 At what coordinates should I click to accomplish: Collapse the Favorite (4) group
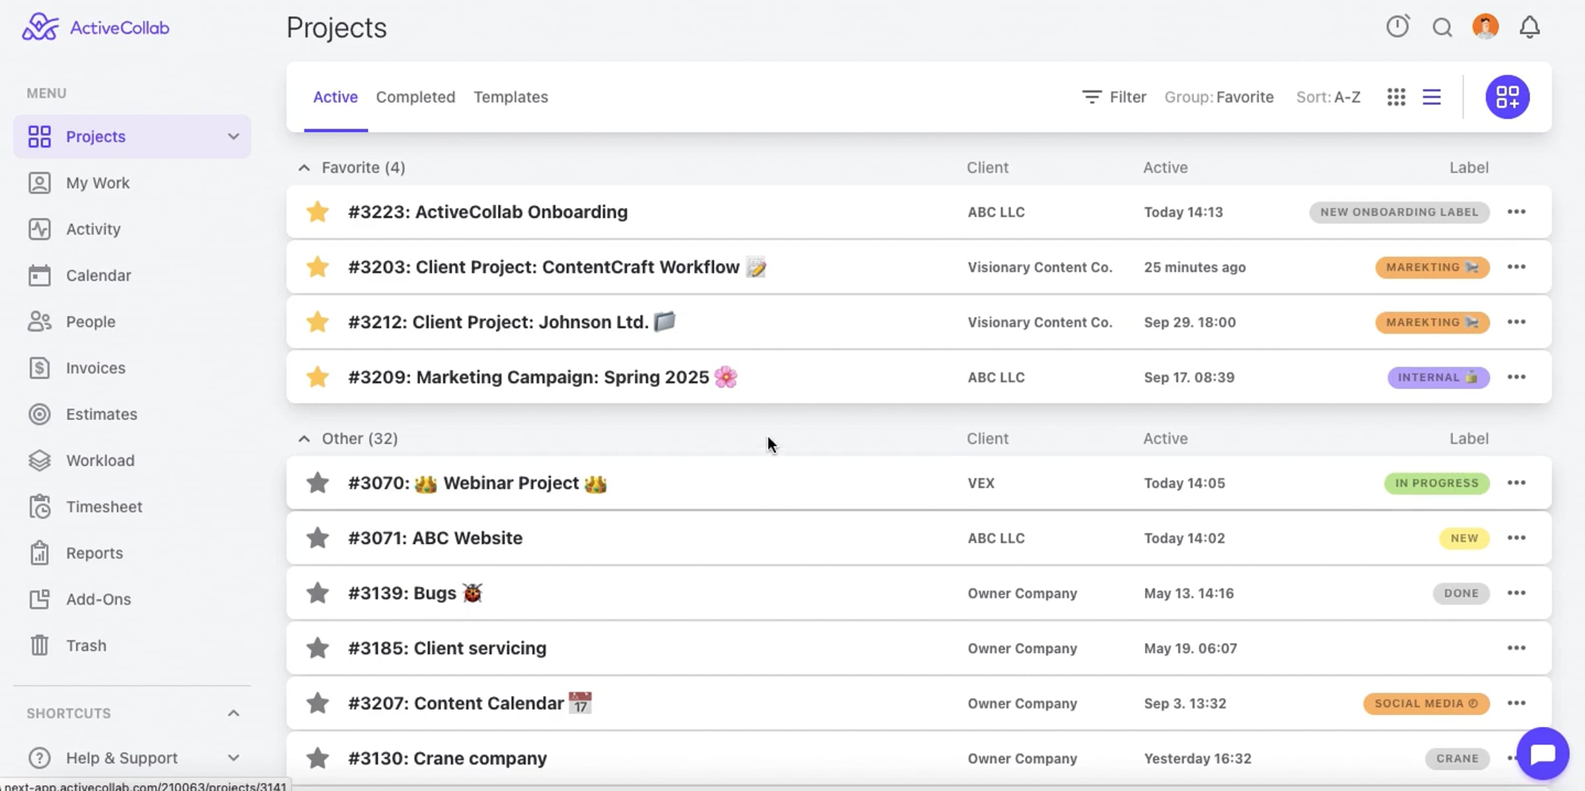point(304,168)
